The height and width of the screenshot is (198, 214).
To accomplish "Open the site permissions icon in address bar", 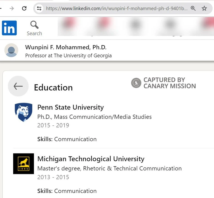I will [39, 8].
